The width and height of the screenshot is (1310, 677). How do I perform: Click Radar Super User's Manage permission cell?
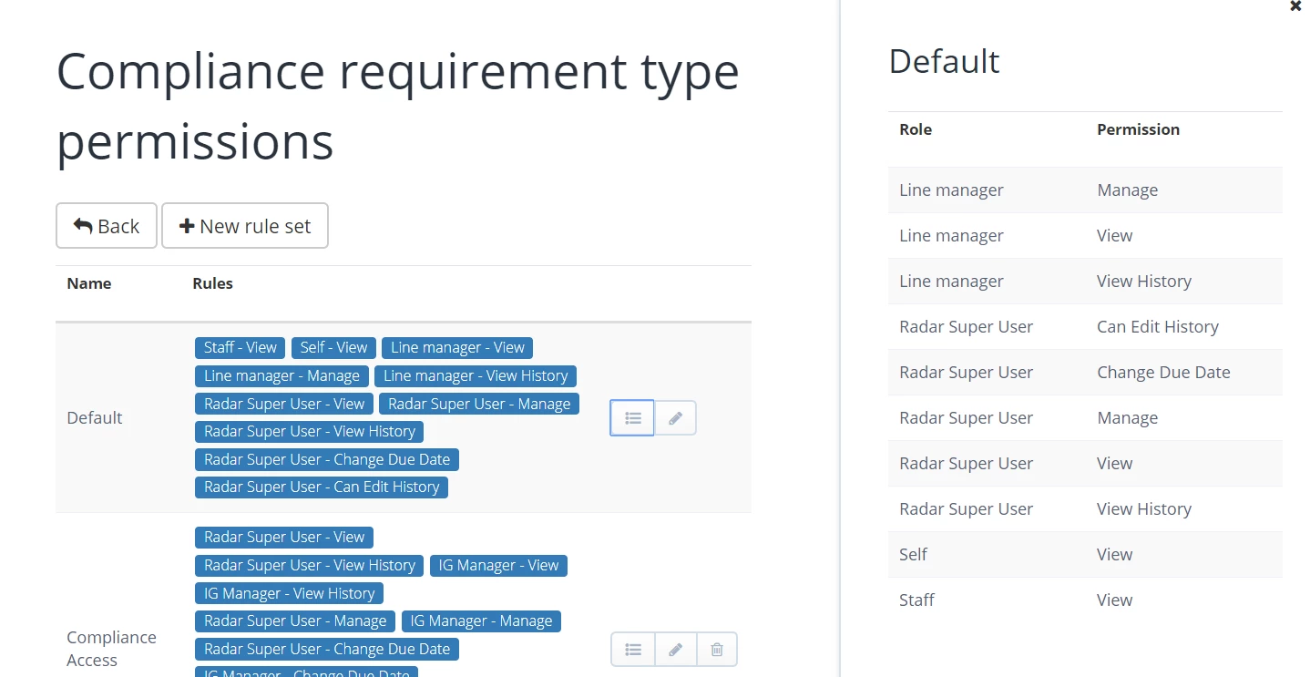(1128, 417)
